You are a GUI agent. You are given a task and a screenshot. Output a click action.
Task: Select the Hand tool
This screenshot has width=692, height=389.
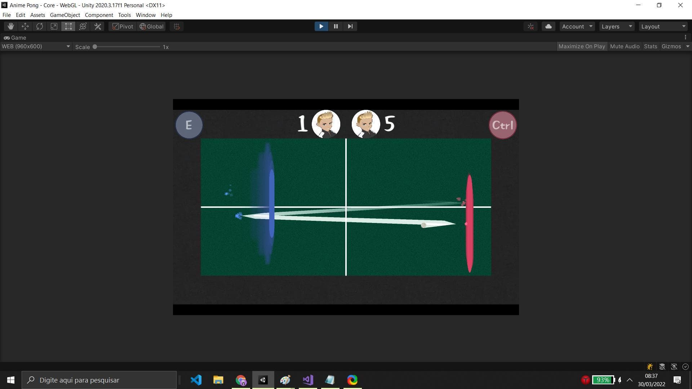[11, 26]
